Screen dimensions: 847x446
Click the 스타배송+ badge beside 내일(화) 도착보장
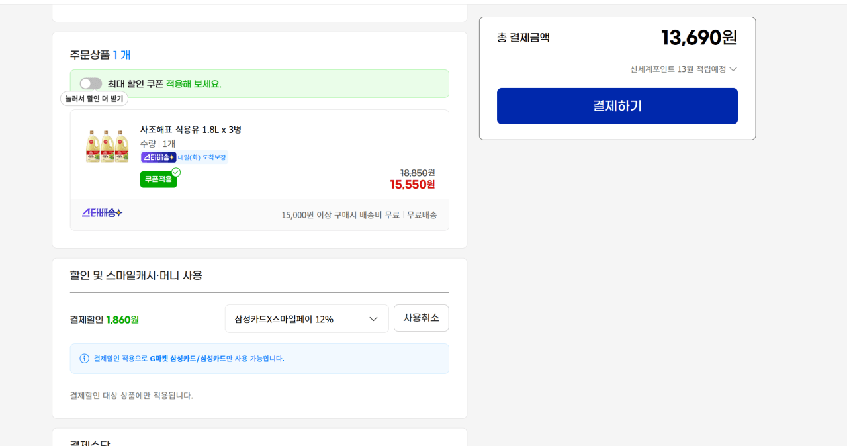coord(157,157)
